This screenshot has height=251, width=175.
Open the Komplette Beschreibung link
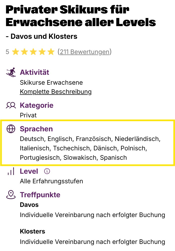coord(56,92)
